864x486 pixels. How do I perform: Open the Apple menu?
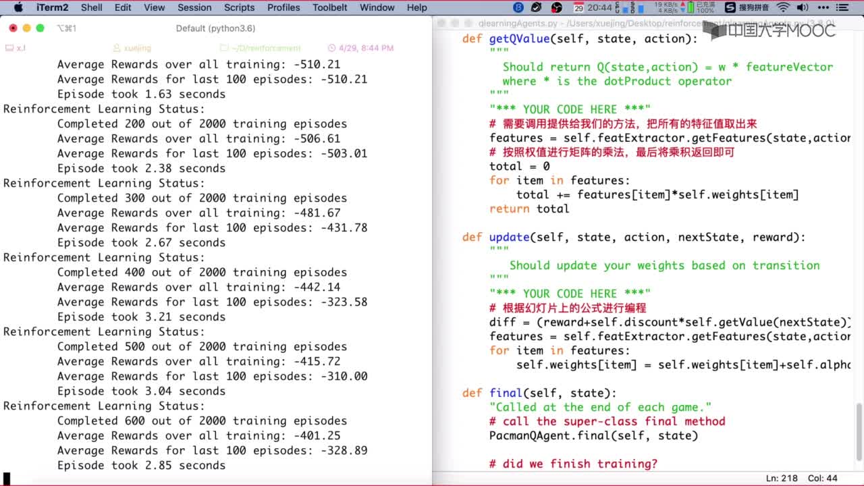pyautogui.click(x=18, y=7)
